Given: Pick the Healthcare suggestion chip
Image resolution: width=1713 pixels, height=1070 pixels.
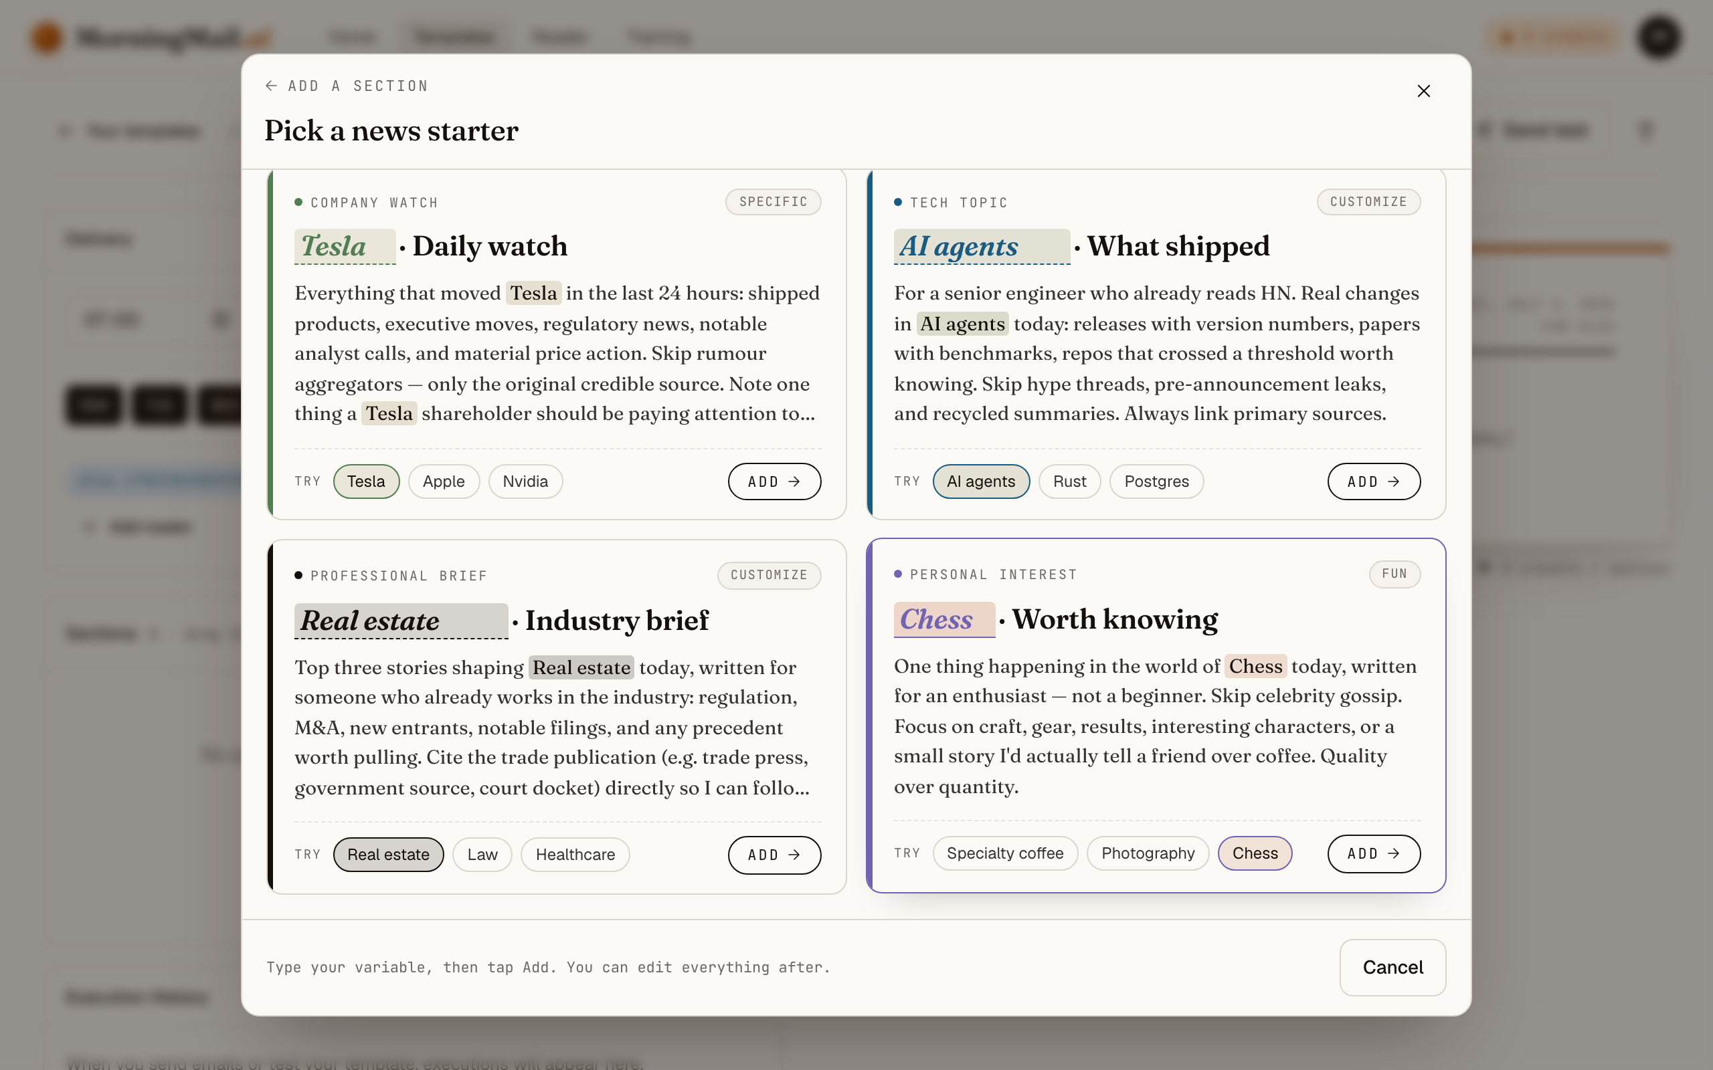Looking at the screenshot, I should (575, 854).
